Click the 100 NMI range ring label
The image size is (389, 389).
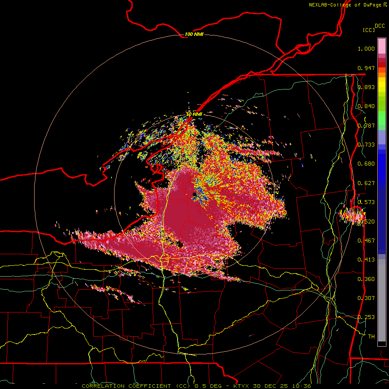tap(194, 34)
